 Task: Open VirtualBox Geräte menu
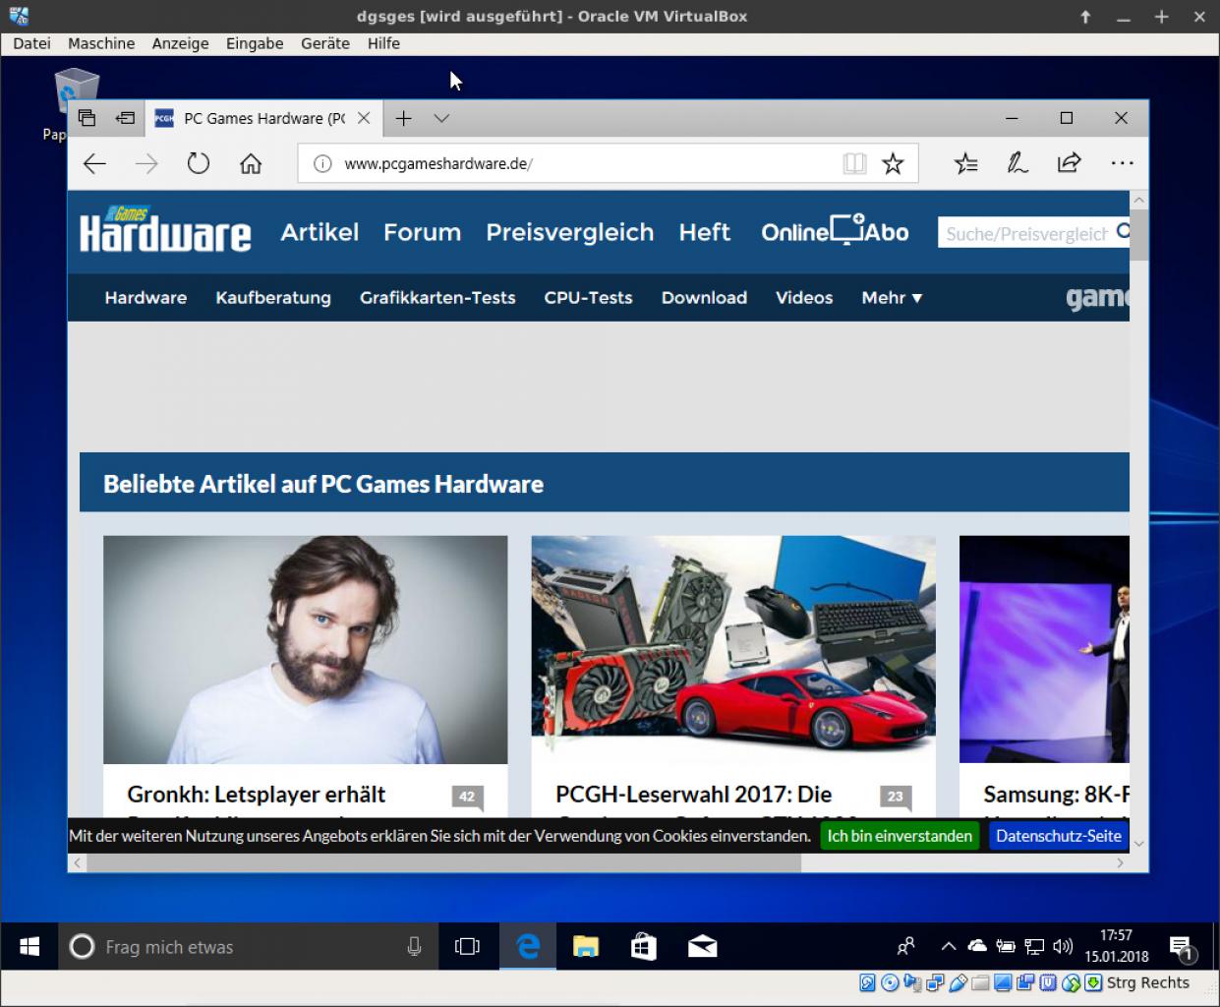coord(325,43)
